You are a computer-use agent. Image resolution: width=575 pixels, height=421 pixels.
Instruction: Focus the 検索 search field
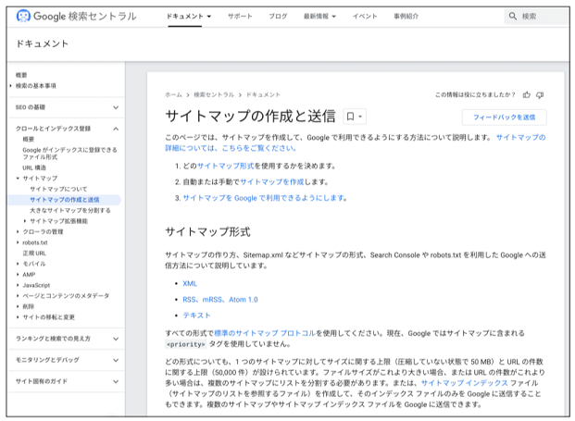point(537,16)
